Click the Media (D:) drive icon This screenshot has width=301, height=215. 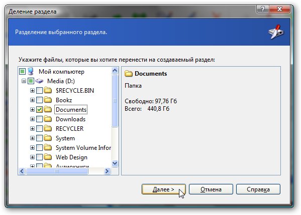39,81
